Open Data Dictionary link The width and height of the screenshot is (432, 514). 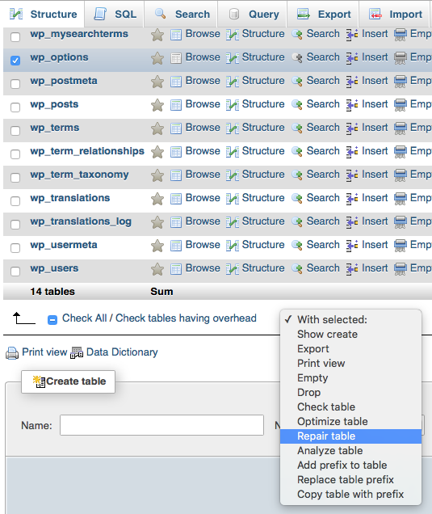(x=122, y=352)
